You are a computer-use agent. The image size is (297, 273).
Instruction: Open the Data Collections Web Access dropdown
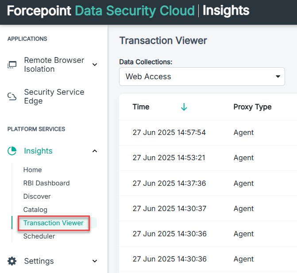coord(202,77)
